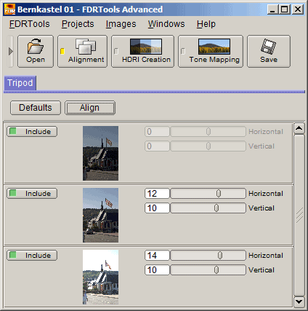Viewport: 308px width, 311px height.
Task: Click the Defaults button
Action: pyautogui.click(x=36, y=108)
